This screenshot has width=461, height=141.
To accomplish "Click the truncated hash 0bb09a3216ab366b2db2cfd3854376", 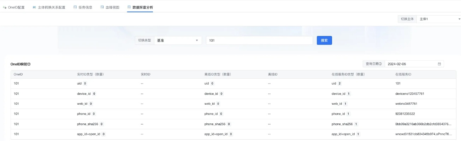I will coord(424,124).
